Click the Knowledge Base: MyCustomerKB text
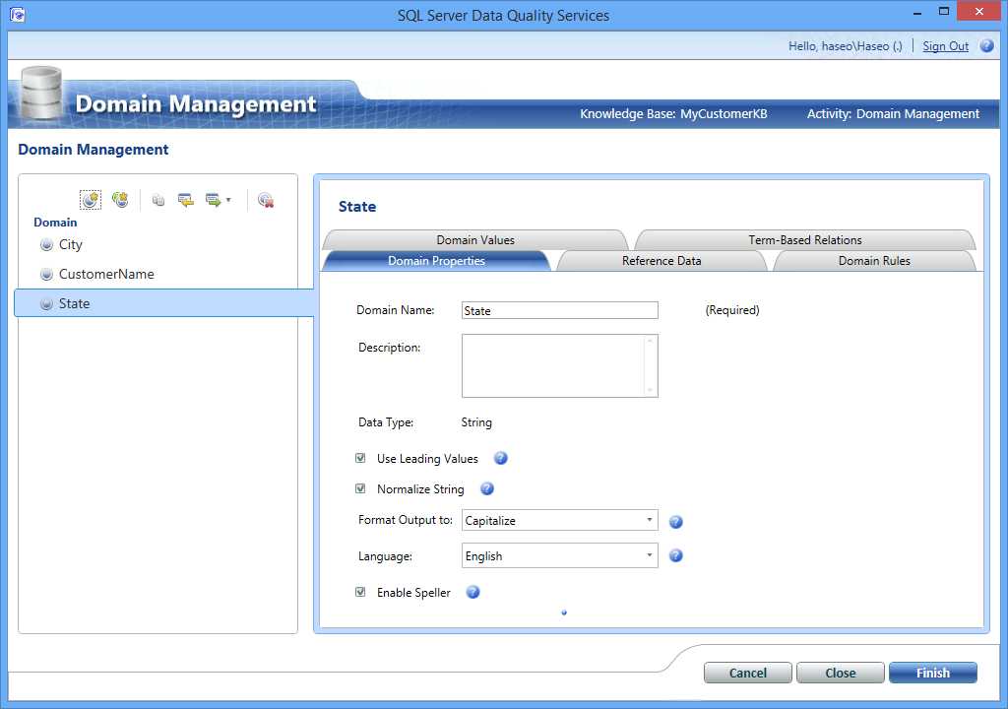This screenshot has height=709, width=1008. coord(673,114)
